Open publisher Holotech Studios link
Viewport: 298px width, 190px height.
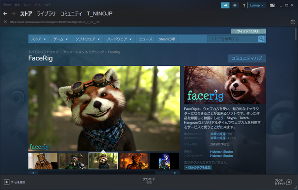(222, 155)
